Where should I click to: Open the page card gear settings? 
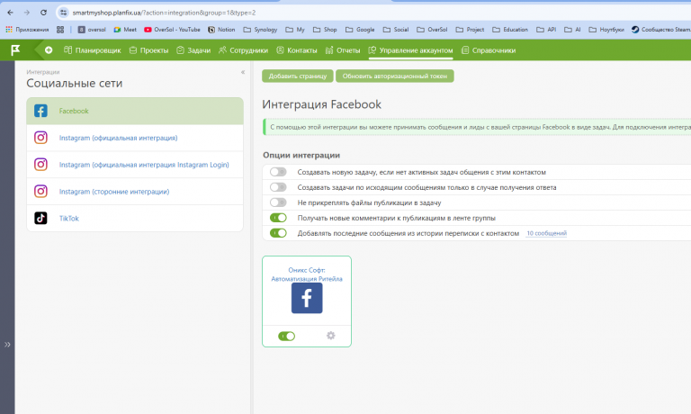click(x=330, y=336)
